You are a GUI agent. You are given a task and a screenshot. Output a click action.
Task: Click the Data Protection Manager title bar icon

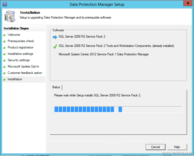pos(5,4)
